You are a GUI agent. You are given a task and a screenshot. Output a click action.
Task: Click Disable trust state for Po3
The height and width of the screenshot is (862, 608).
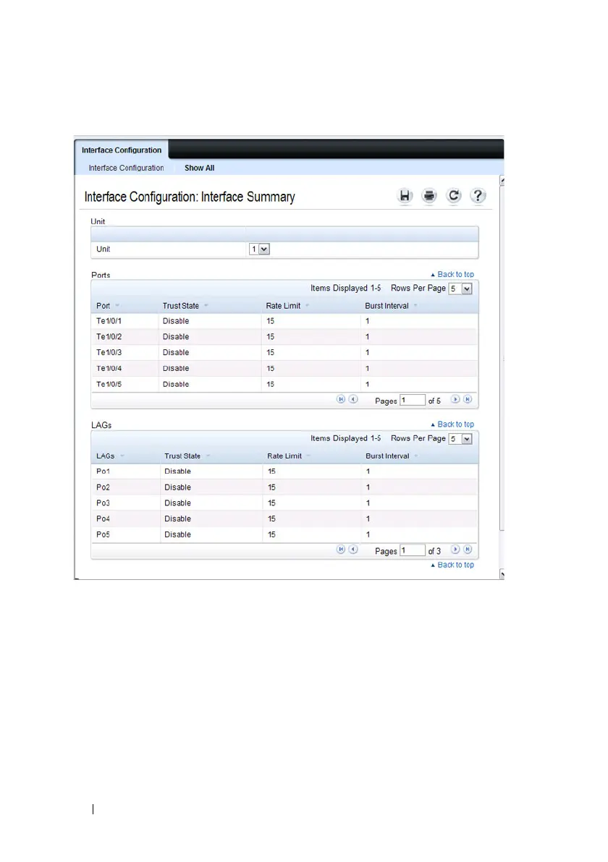(x=178, y=503)
